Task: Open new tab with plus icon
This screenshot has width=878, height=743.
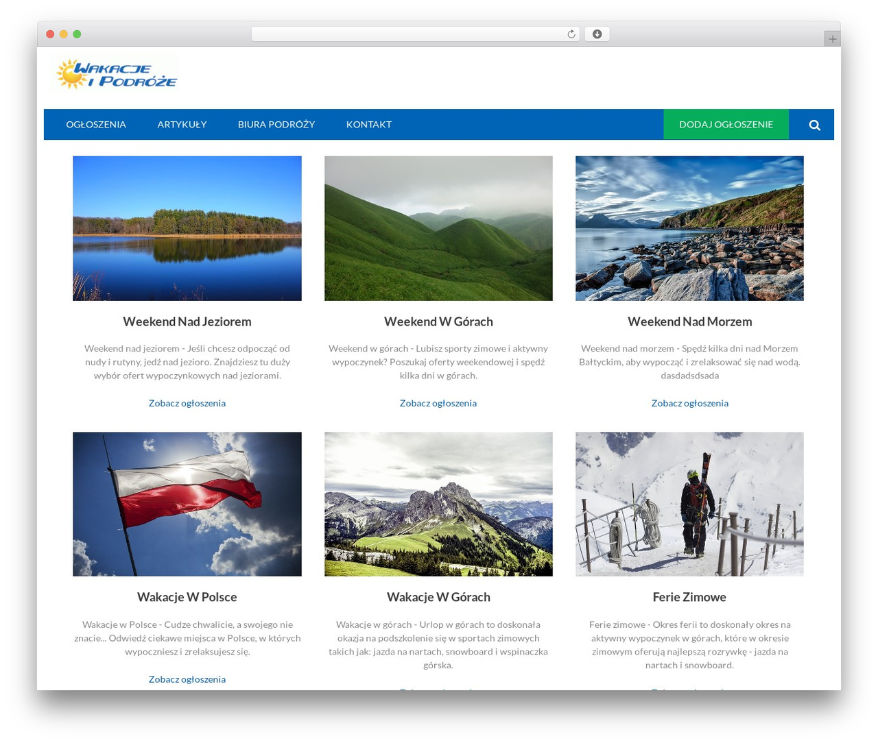Action: tap(832, 39)
